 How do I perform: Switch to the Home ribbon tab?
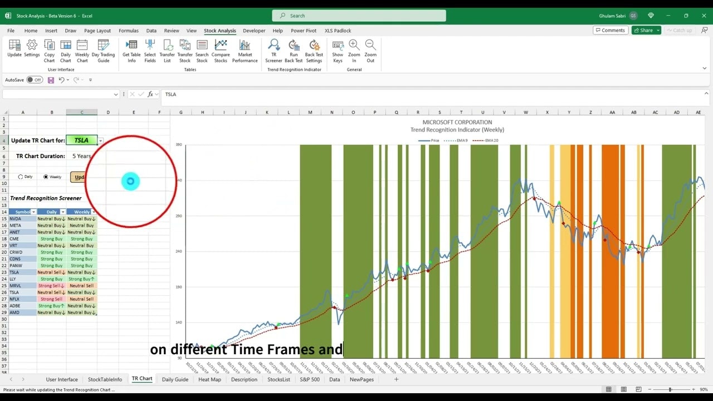coord(31,31)
